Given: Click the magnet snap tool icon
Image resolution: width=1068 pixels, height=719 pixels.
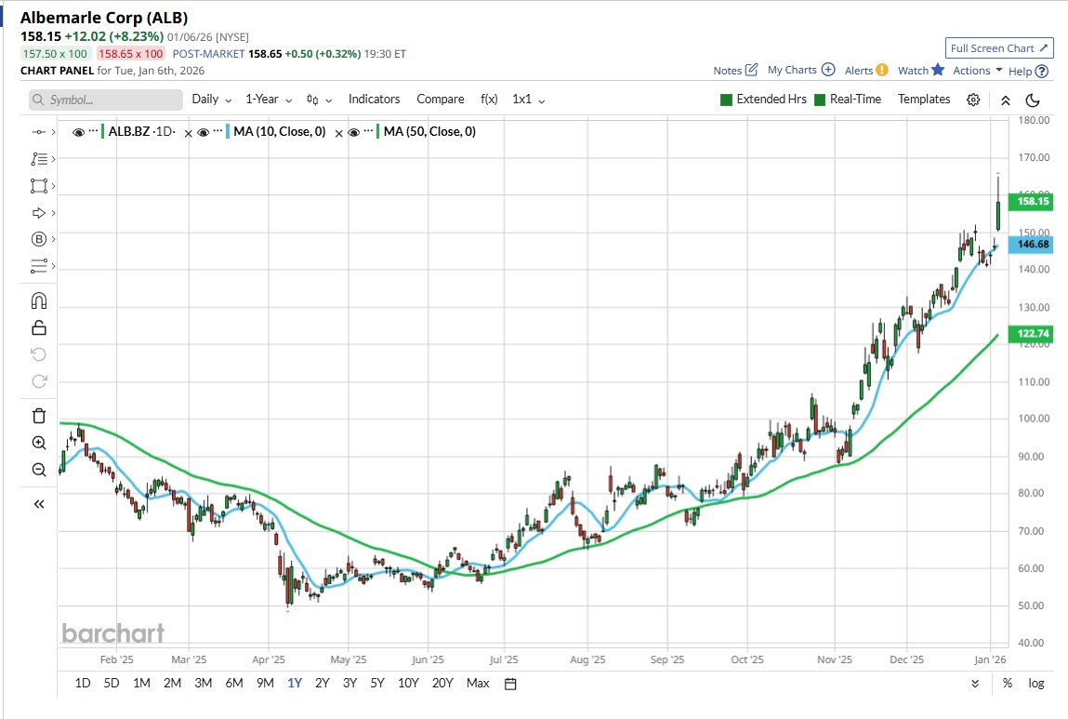Looking at the screenshot, I should (x=38, y=300).
